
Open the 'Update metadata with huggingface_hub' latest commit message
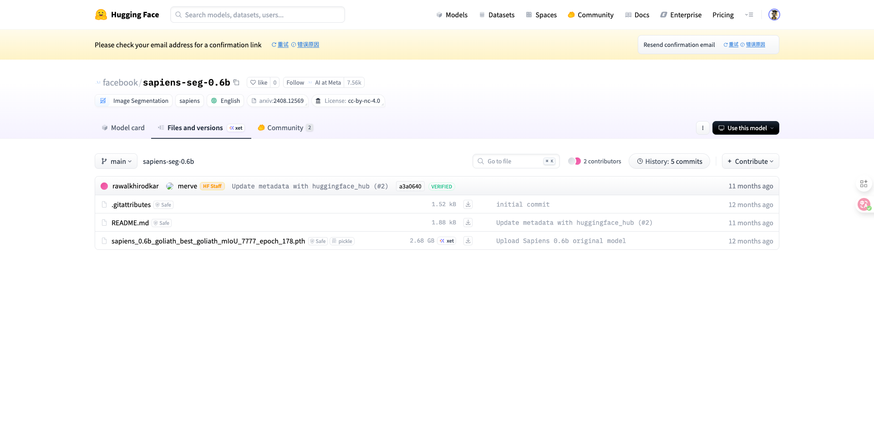pyautogui.click(x=310, y=186)
